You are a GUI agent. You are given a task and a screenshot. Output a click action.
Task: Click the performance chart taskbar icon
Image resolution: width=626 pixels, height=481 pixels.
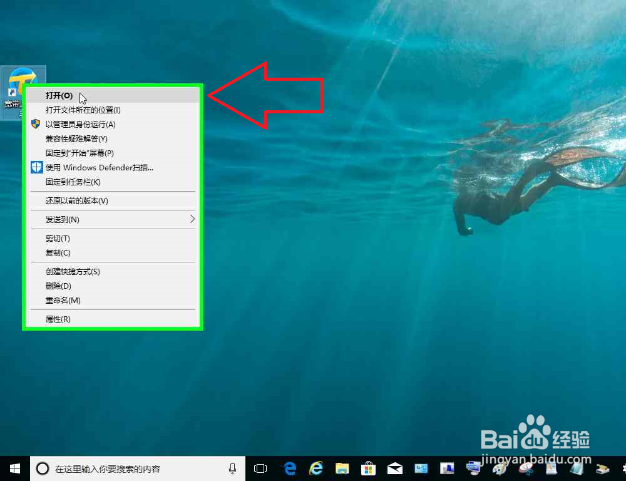(447, 468)
